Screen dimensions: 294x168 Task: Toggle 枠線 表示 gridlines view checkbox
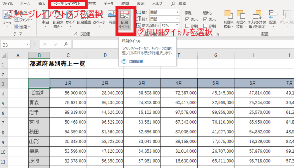coord(187,19)
